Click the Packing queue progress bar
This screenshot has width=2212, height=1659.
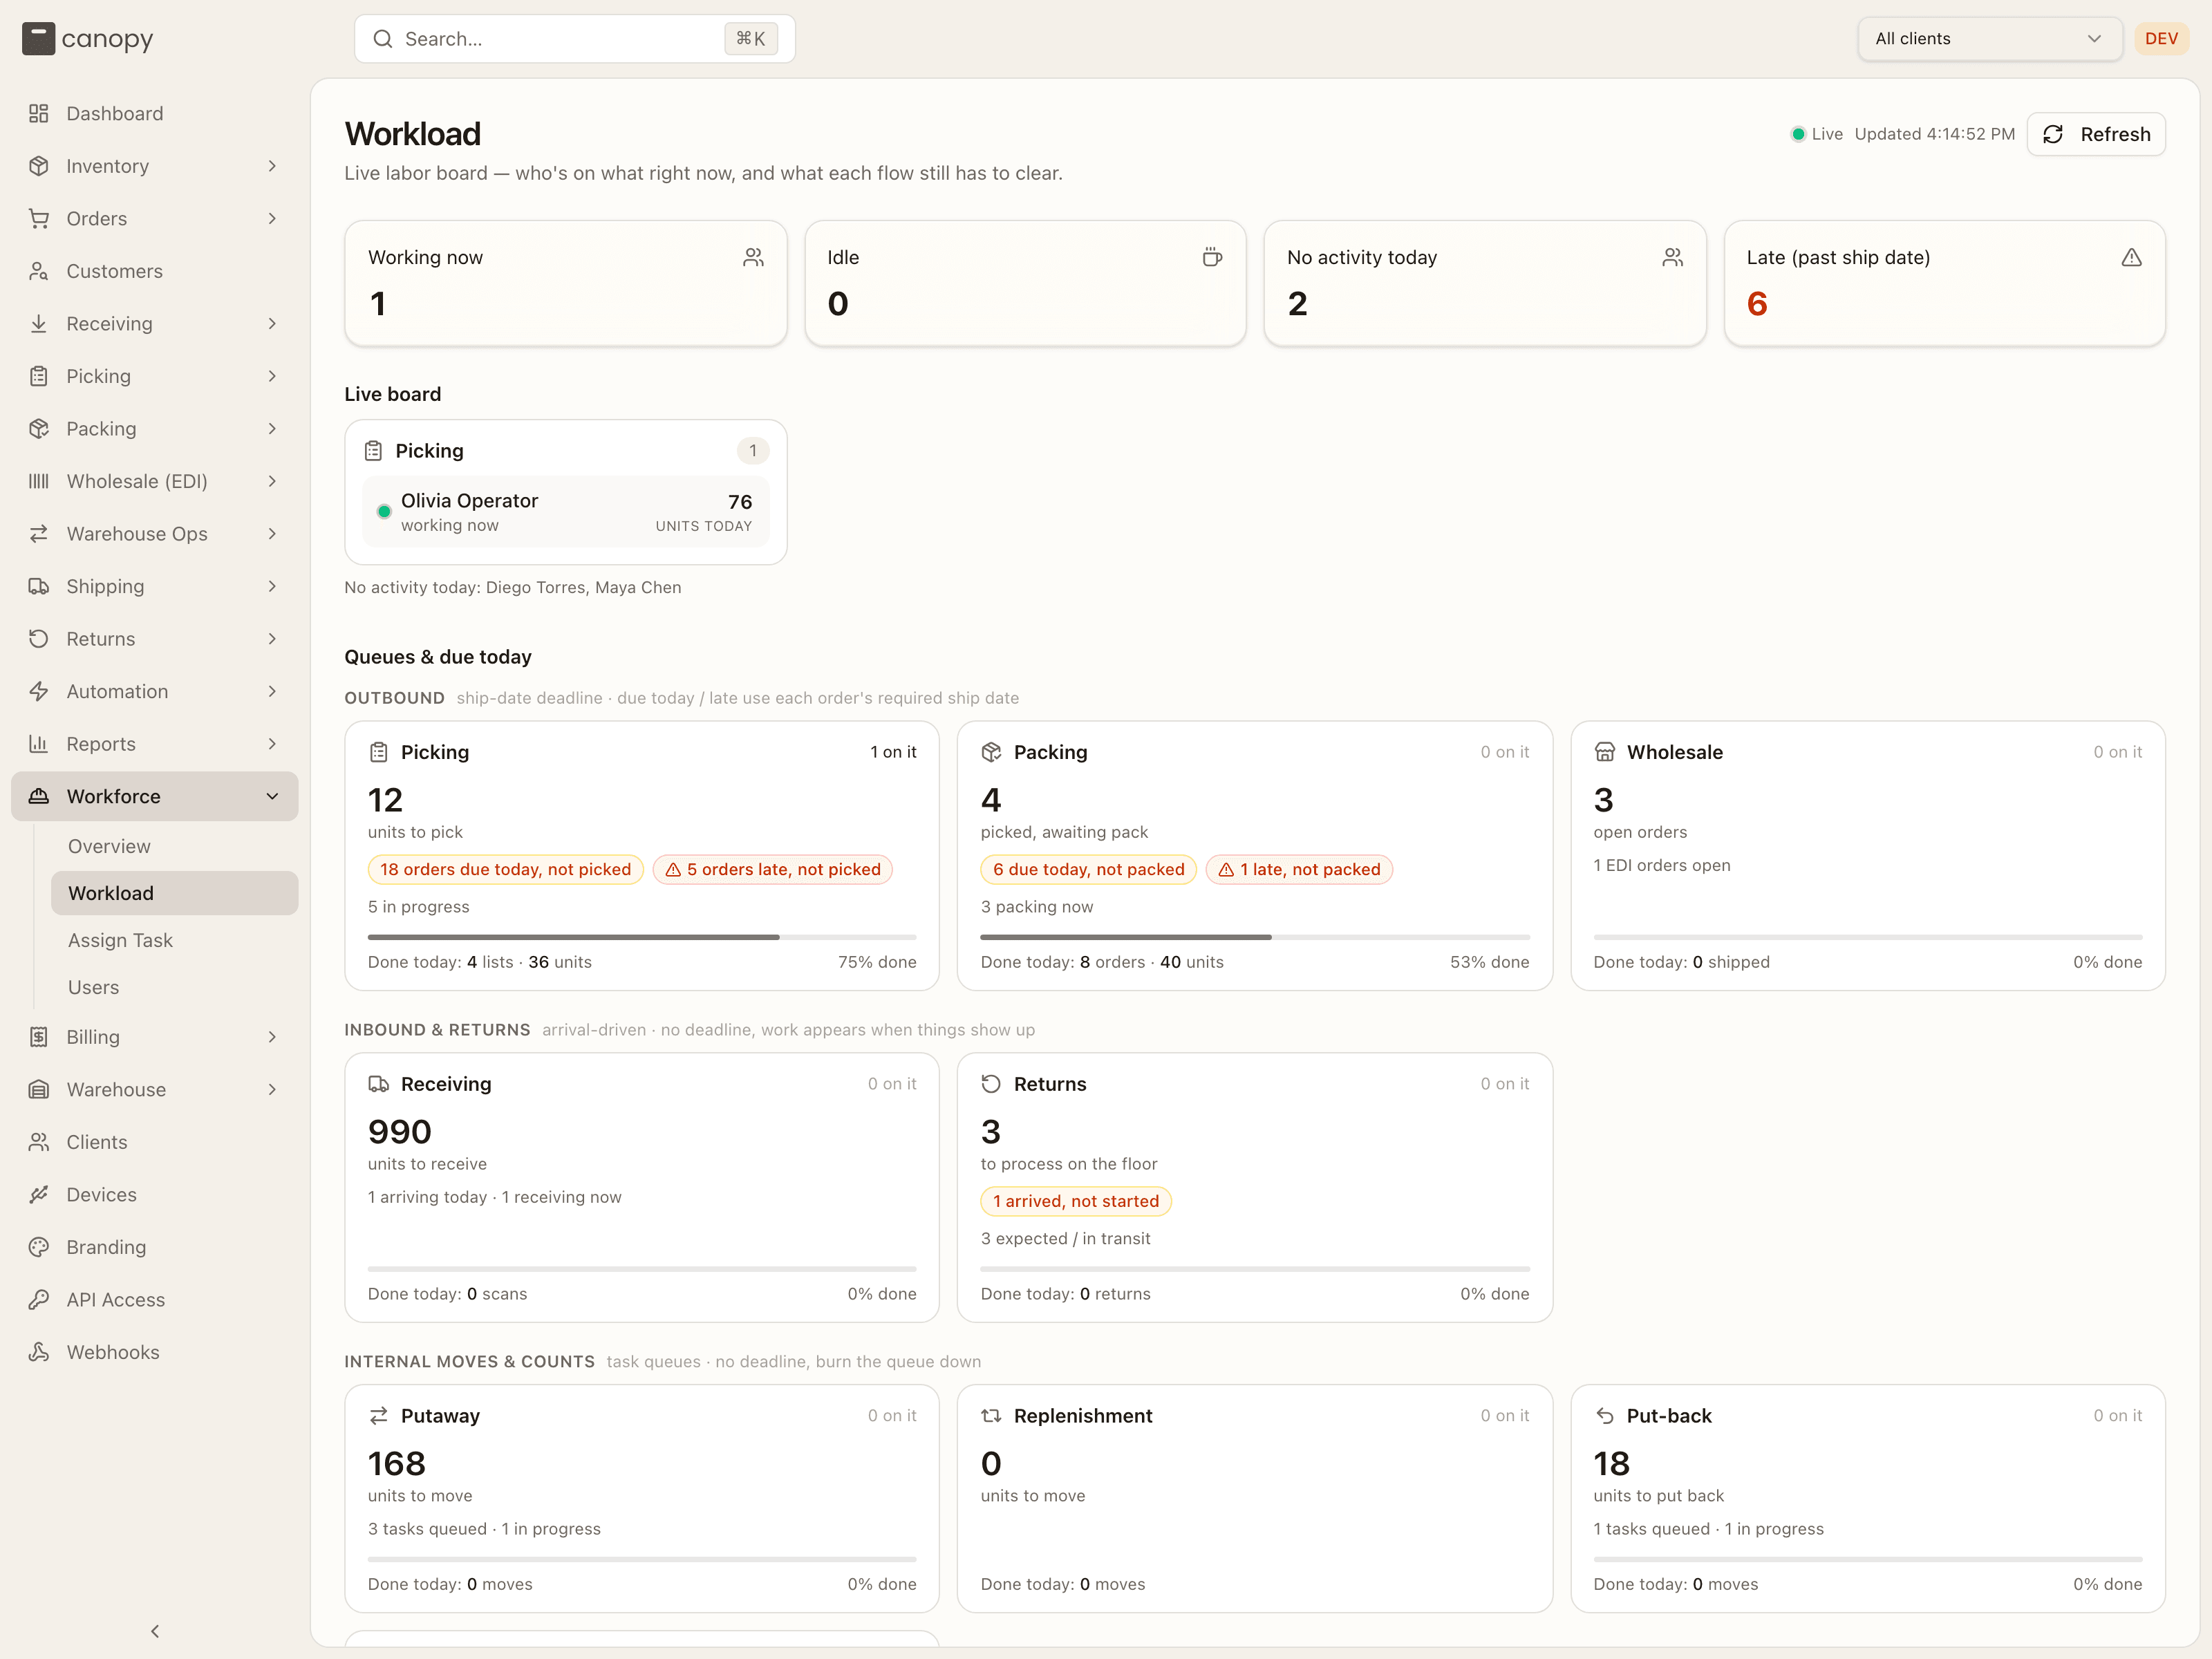click(1255, 937)
